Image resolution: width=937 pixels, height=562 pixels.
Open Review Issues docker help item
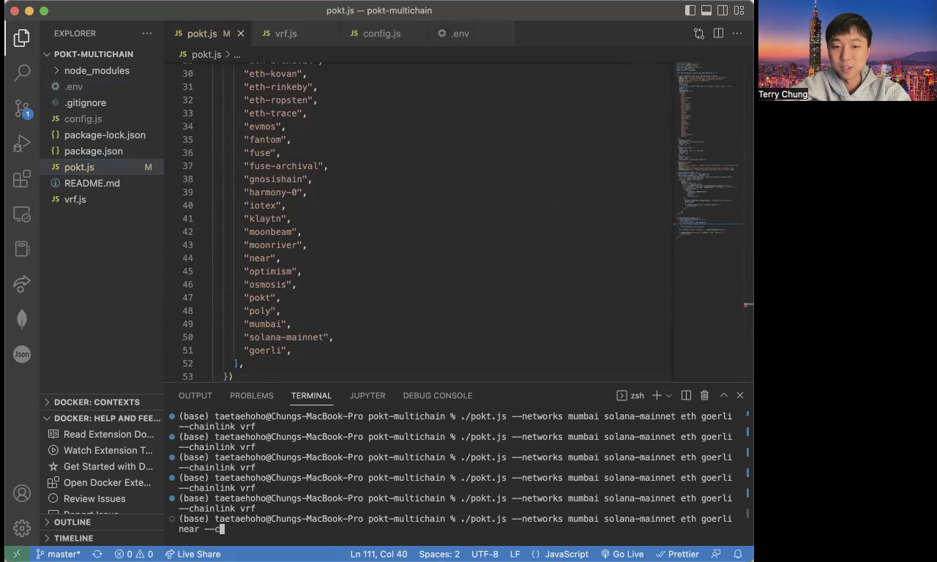pyautogui.click(x=102, y=498)
